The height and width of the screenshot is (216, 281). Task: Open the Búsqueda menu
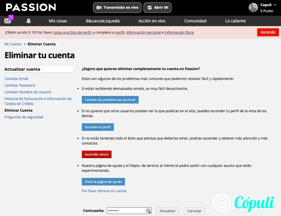[103, 21]
